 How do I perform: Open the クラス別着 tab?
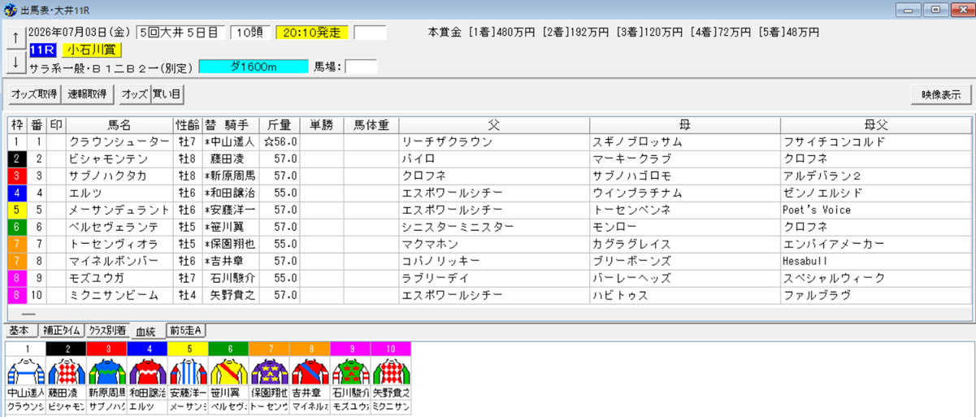tap(109, 330)
